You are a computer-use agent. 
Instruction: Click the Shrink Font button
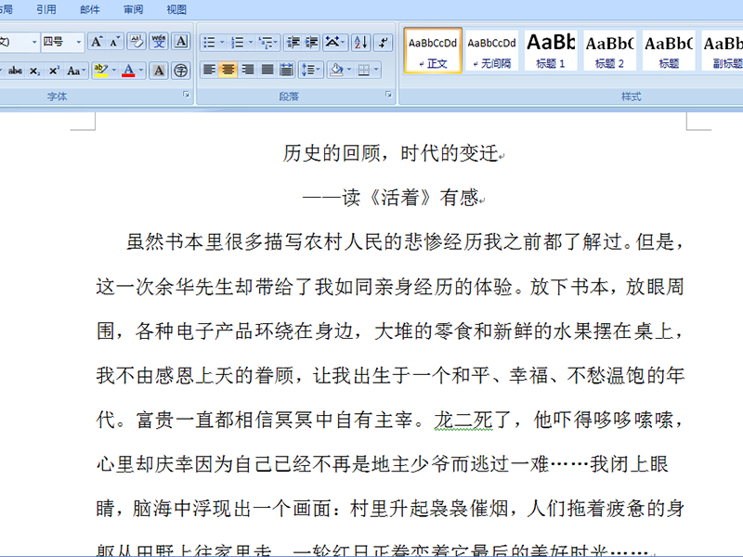click(x=114, y=42)
